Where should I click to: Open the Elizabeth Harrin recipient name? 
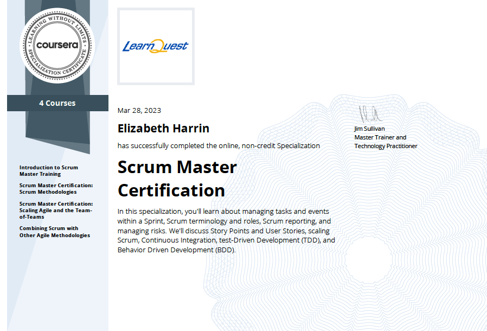[x=163, y=129]
